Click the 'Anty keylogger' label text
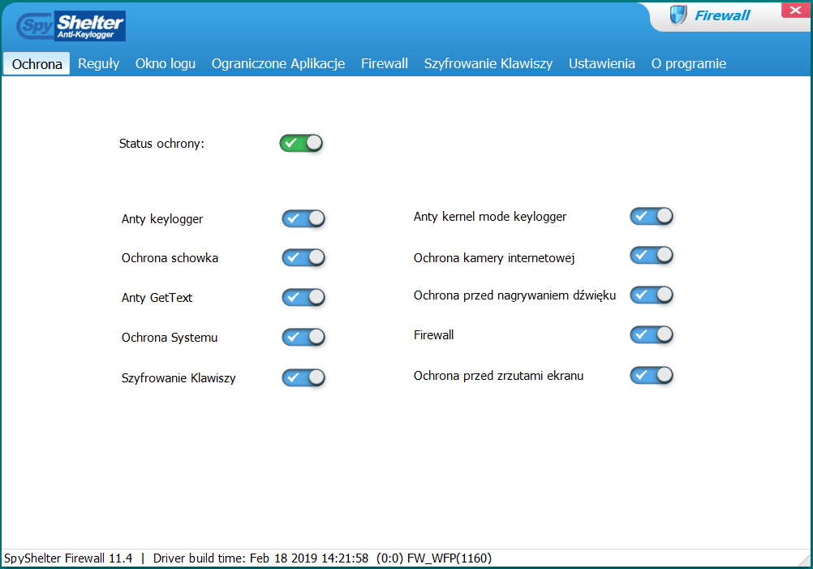The image size is (813, 569). coord(162,219)
